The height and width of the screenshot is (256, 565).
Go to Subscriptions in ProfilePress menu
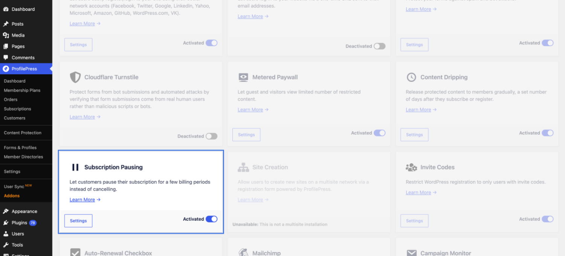tap(17, 109)
